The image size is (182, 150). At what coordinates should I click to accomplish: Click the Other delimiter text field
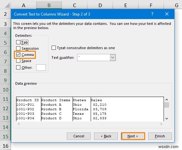pyautogui.click(x=41, y=68)
